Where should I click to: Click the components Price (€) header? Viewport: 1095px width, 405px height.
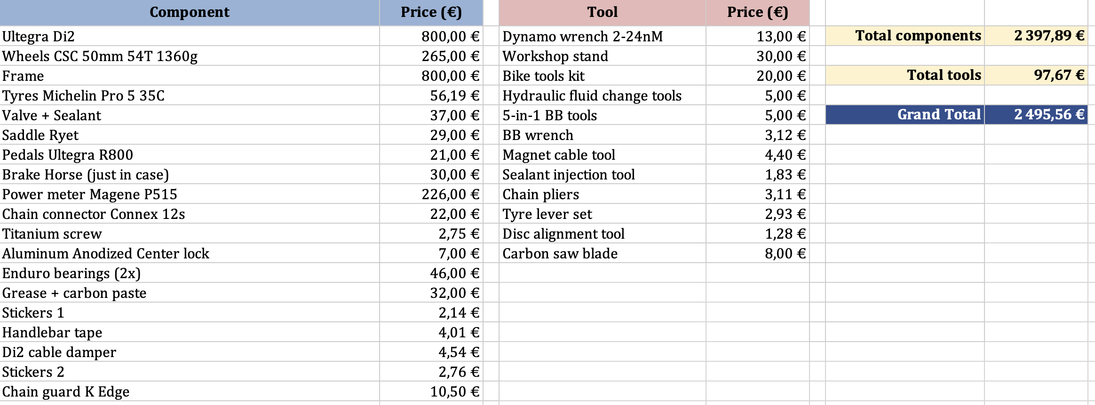point(431,13)
